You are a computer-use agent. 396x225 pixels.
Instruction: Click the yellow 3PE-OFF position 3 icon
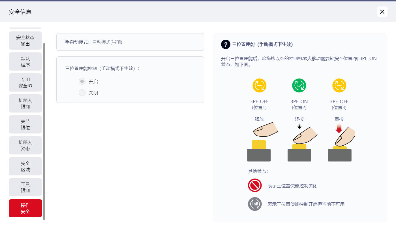pyautogui.click(x=339, y=86)
